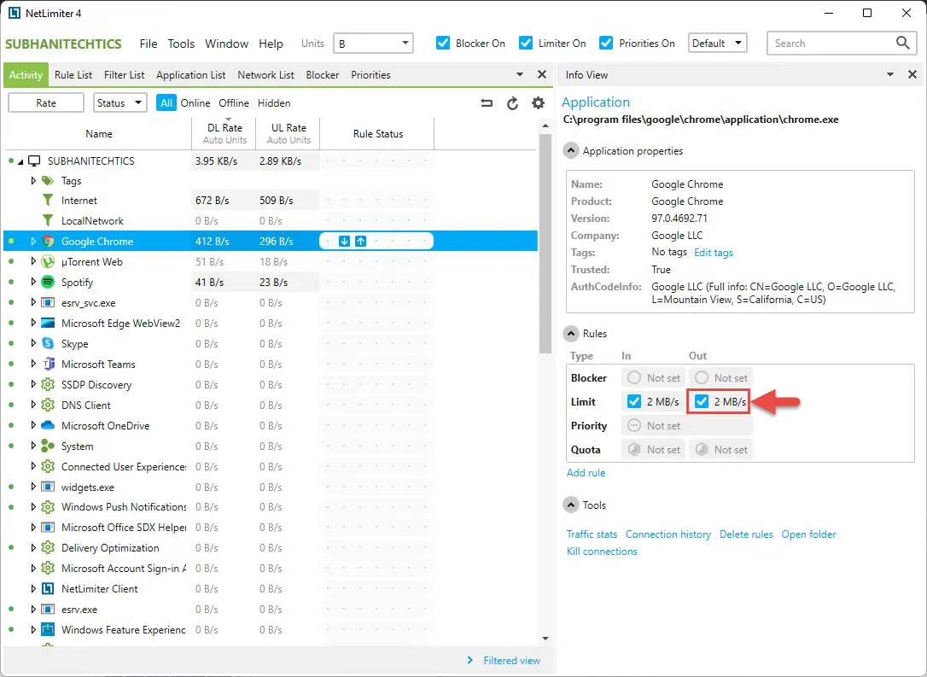Click the Edit tags link
Screen dimensions: 927x677
tap(714, 253)
